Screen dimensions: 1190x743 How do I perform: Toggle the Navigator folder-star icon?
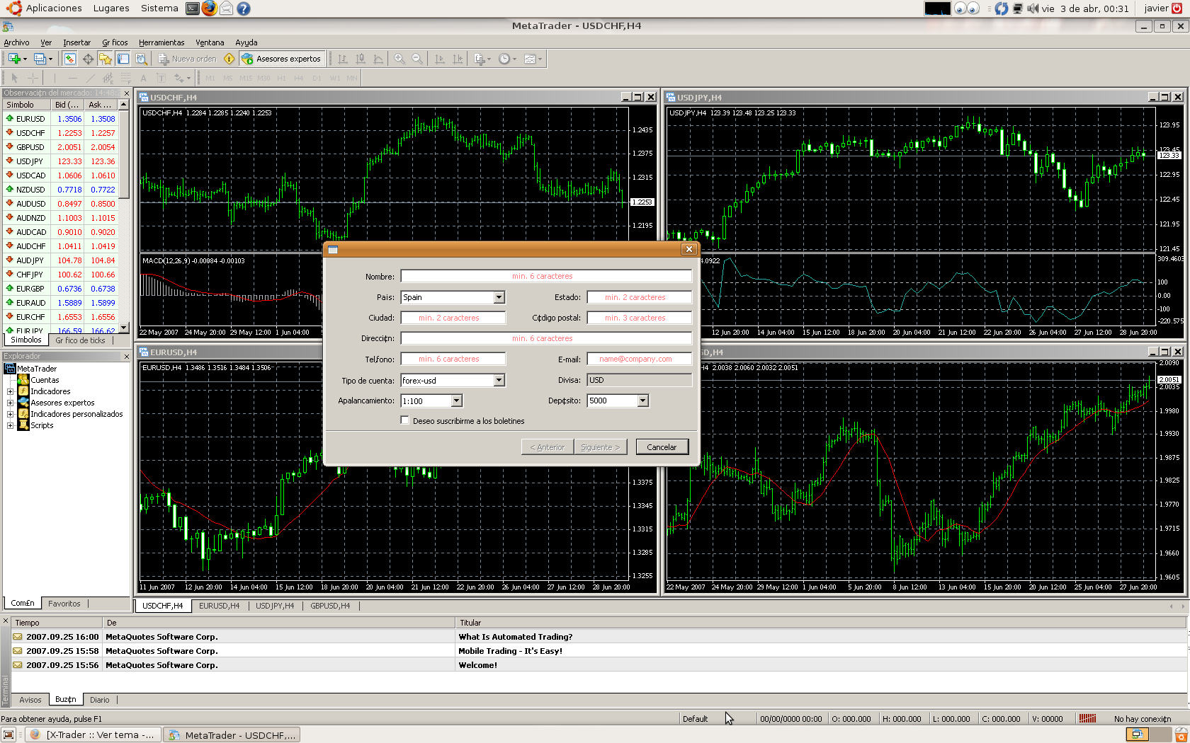[x=105, y=59]
